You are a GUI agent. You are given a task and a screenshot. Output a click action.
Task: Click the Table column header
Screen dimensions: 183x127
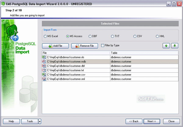tap(144, 53)
